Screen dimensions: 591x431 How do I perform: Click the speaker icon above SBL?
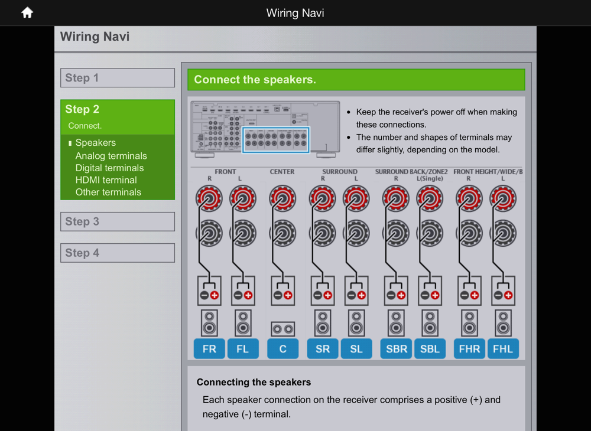430,323
